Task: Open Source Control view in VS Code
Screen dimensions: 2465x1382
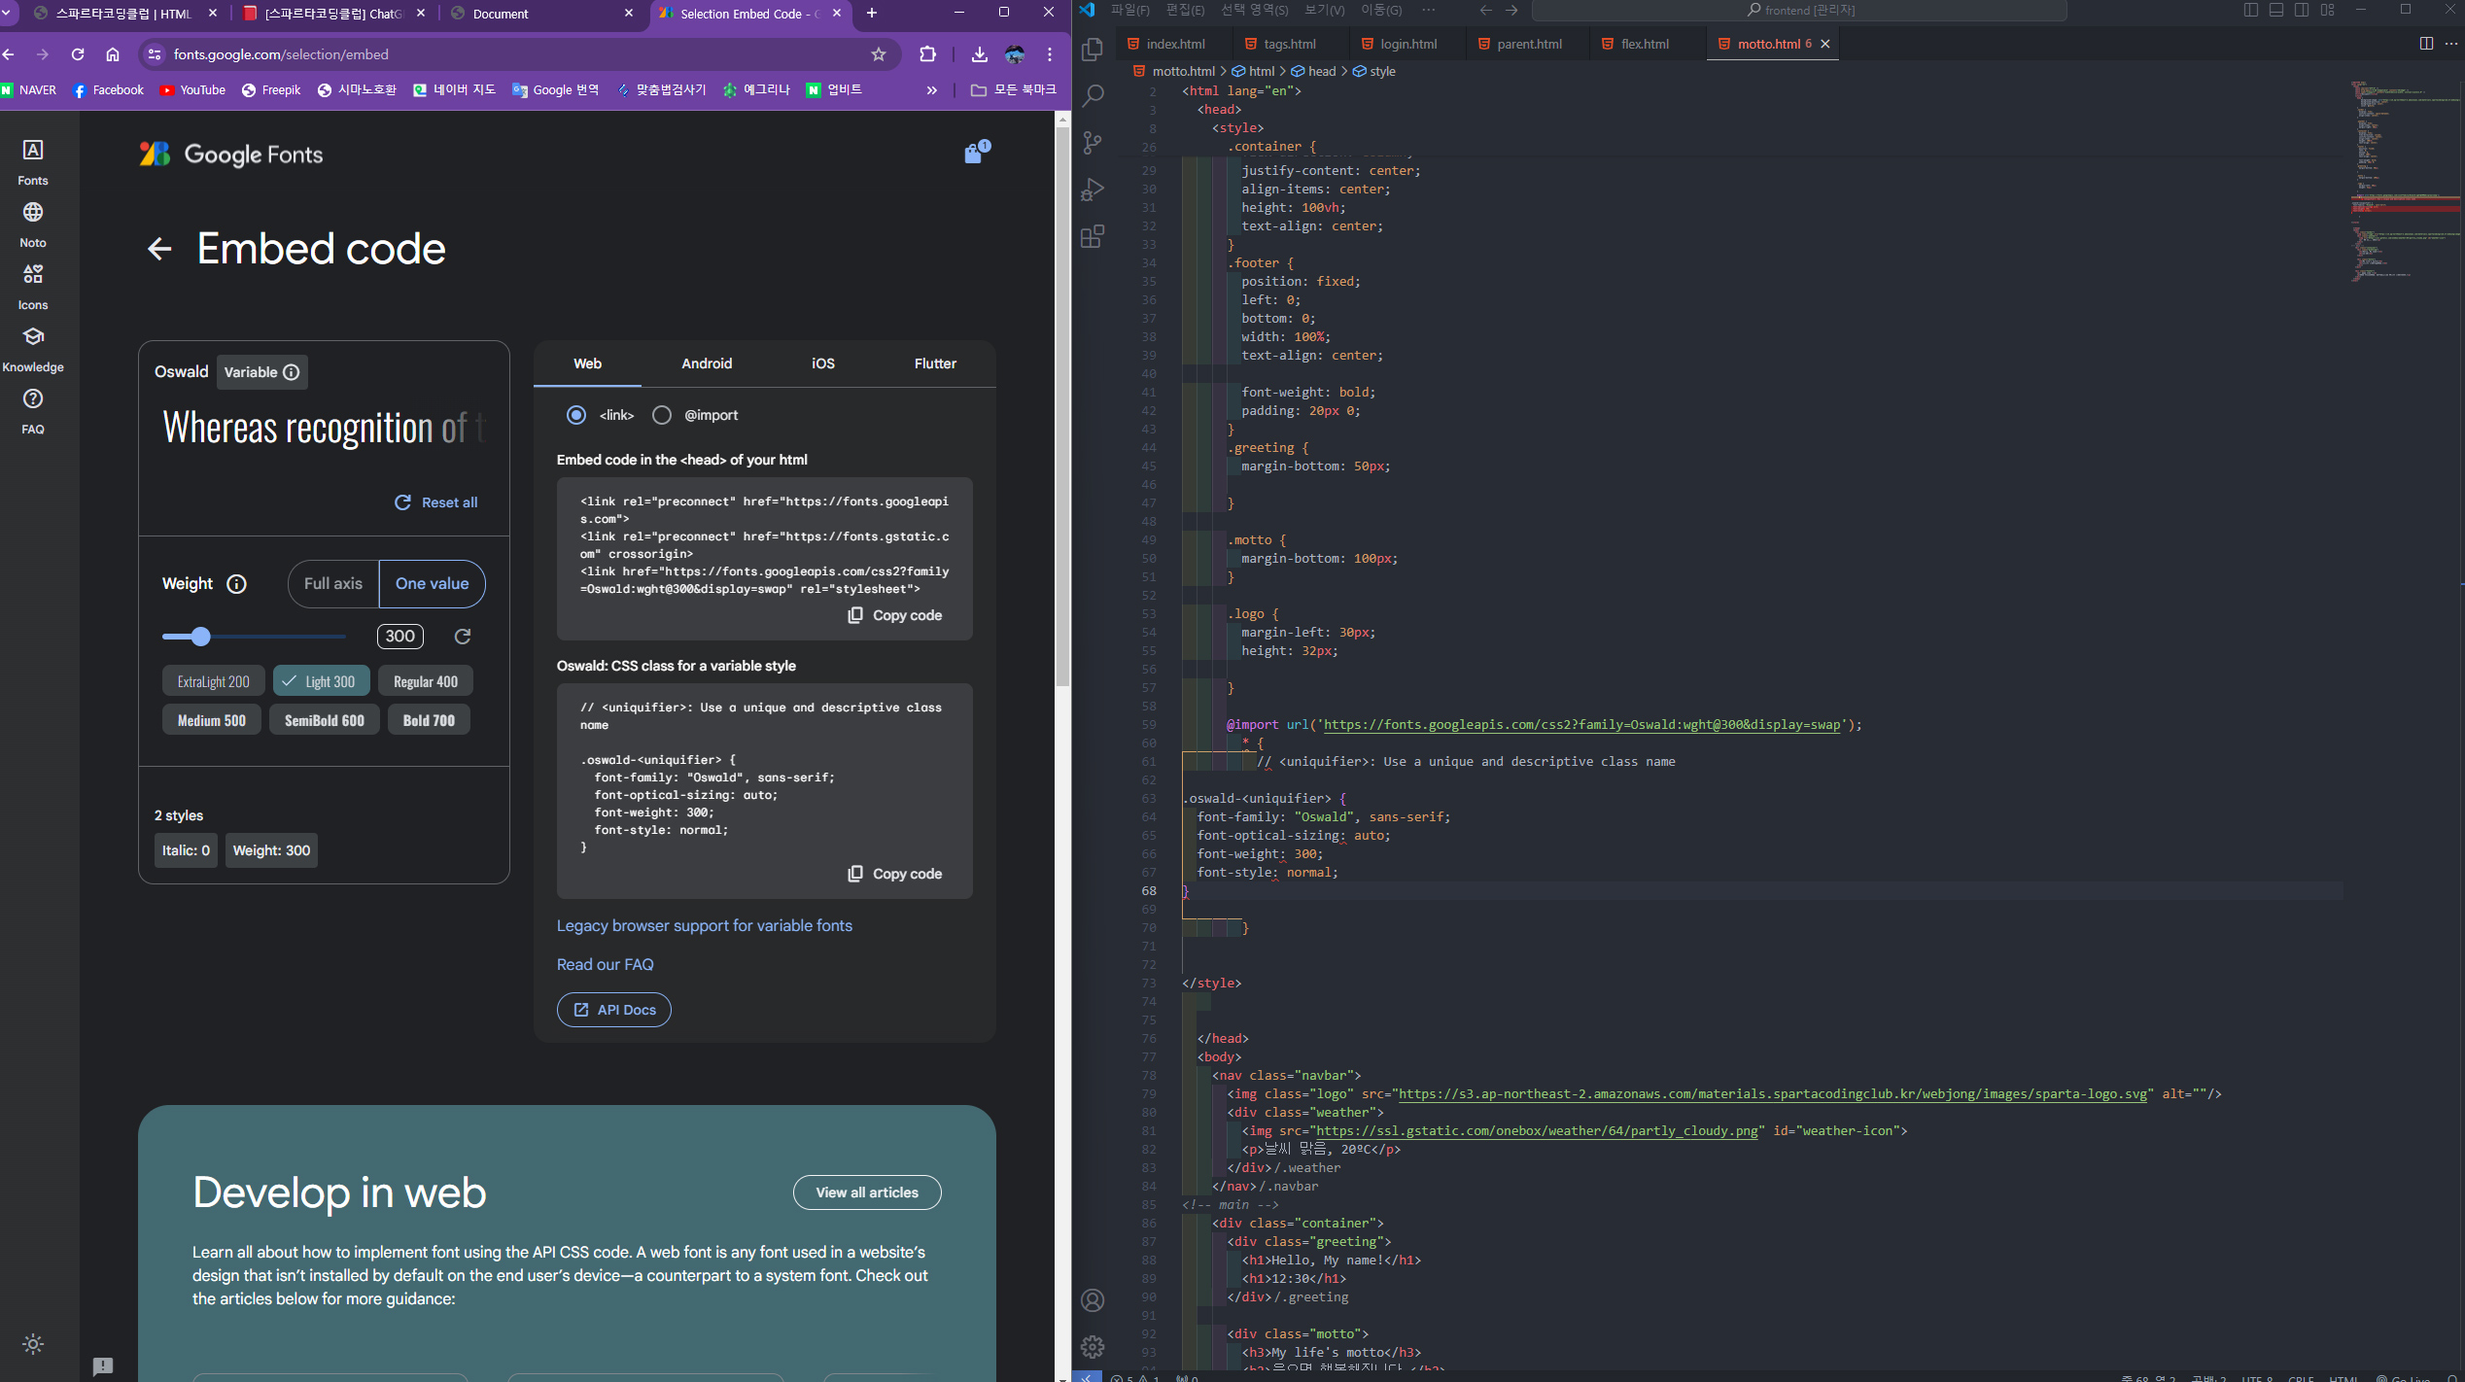Action: point(1093,143)
